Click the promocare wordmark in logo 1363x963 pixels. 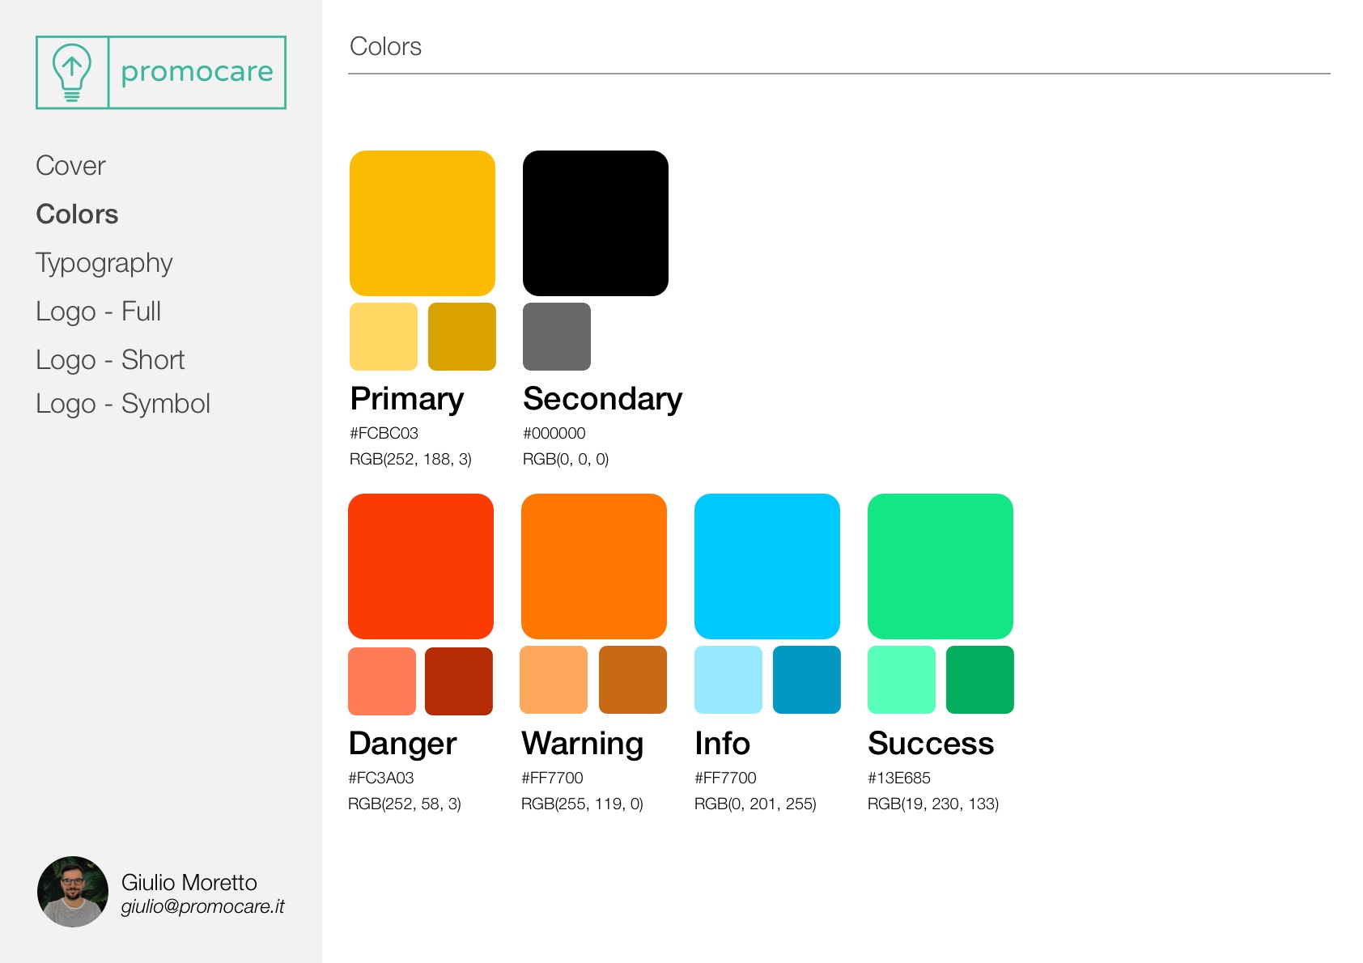click(x=197, y=72)
